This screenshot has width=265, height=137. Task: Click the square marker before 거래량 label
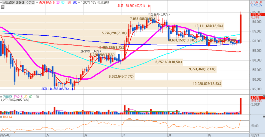click(1, 97)
